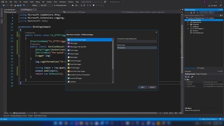The image size is (224, 126).
Task: Close the New Azure Function dialog
Action: (x=156, y=32)
